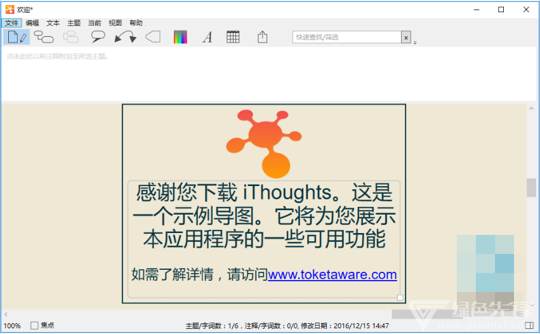The height and width of the screenshot is (334, 540).
Task: Click the relationship arrows icon
Action: click(126, 37)
